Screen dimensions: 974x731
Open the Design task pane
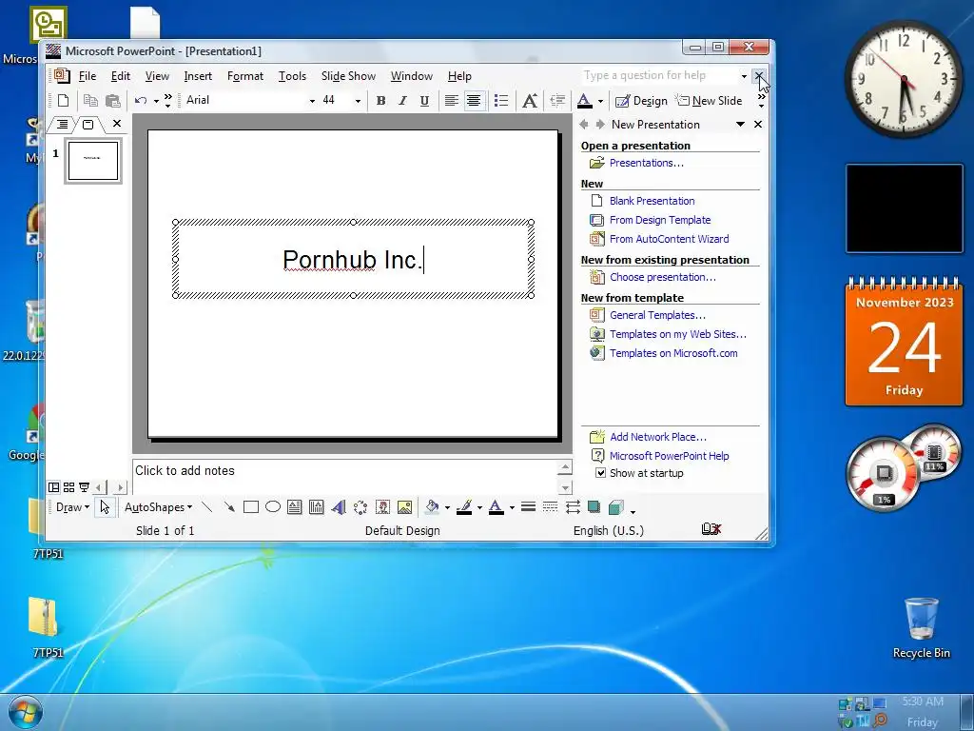pyautogui.click(x=642, y=100)
